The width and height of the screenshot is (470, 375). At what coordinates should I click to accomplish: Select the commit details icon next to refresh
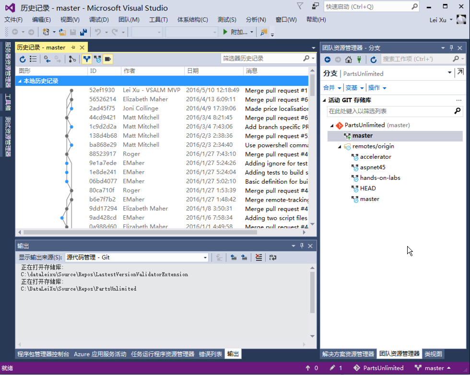[34, 59]
